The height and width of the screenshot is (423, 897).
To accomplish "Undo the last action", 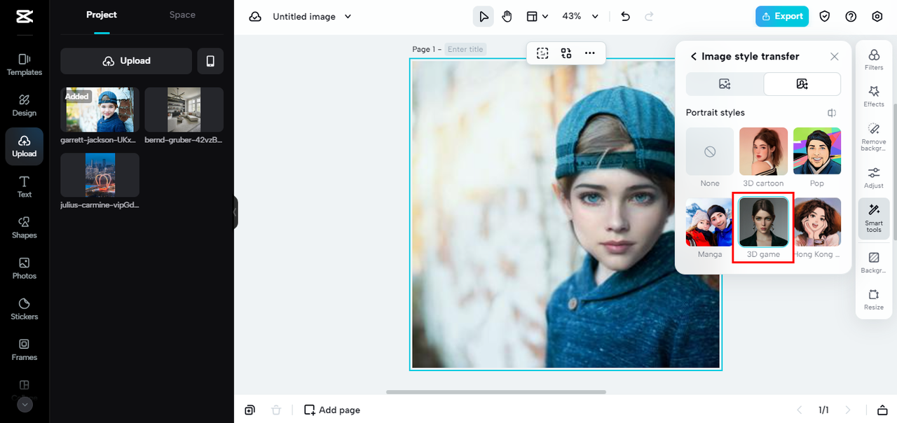I will click(626, 16).
